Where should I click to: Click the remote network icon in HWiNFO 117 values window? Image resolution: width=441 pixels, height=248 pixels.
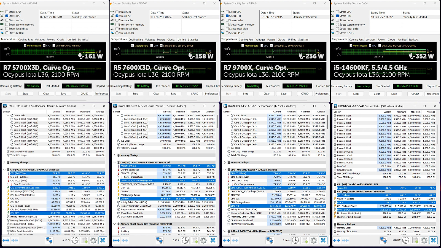(49, 240)
